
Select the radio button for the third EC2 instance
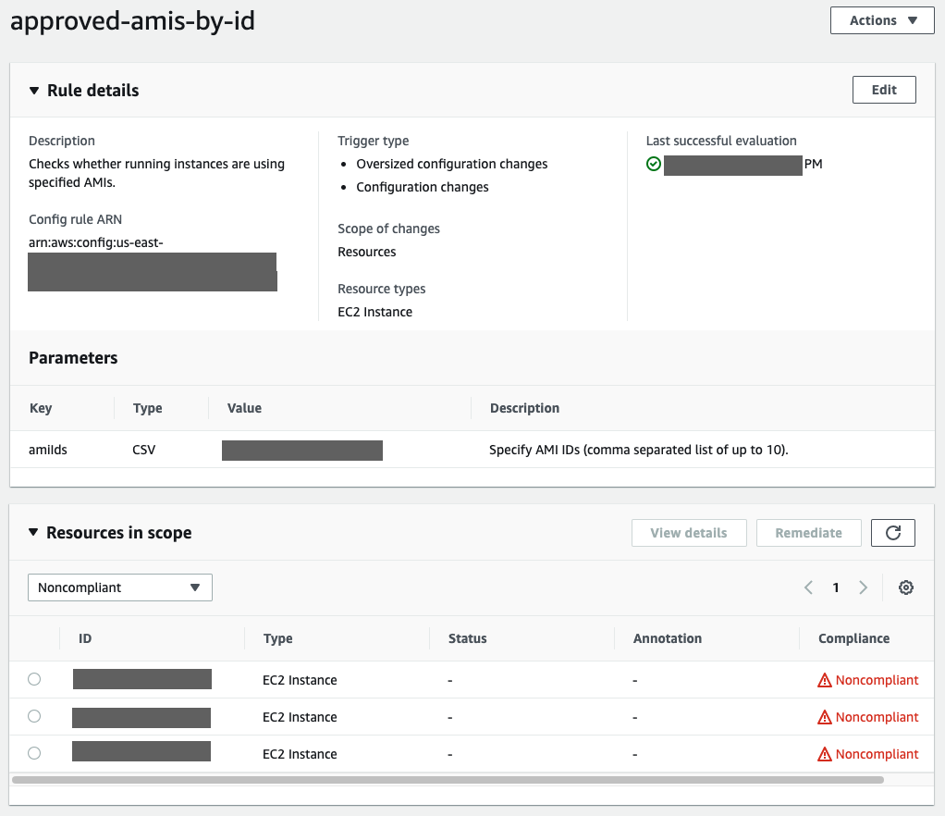tap(34, 752)
